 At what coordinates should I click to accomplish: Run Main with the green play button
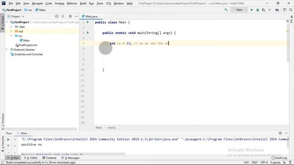click(x=252, y=10)
